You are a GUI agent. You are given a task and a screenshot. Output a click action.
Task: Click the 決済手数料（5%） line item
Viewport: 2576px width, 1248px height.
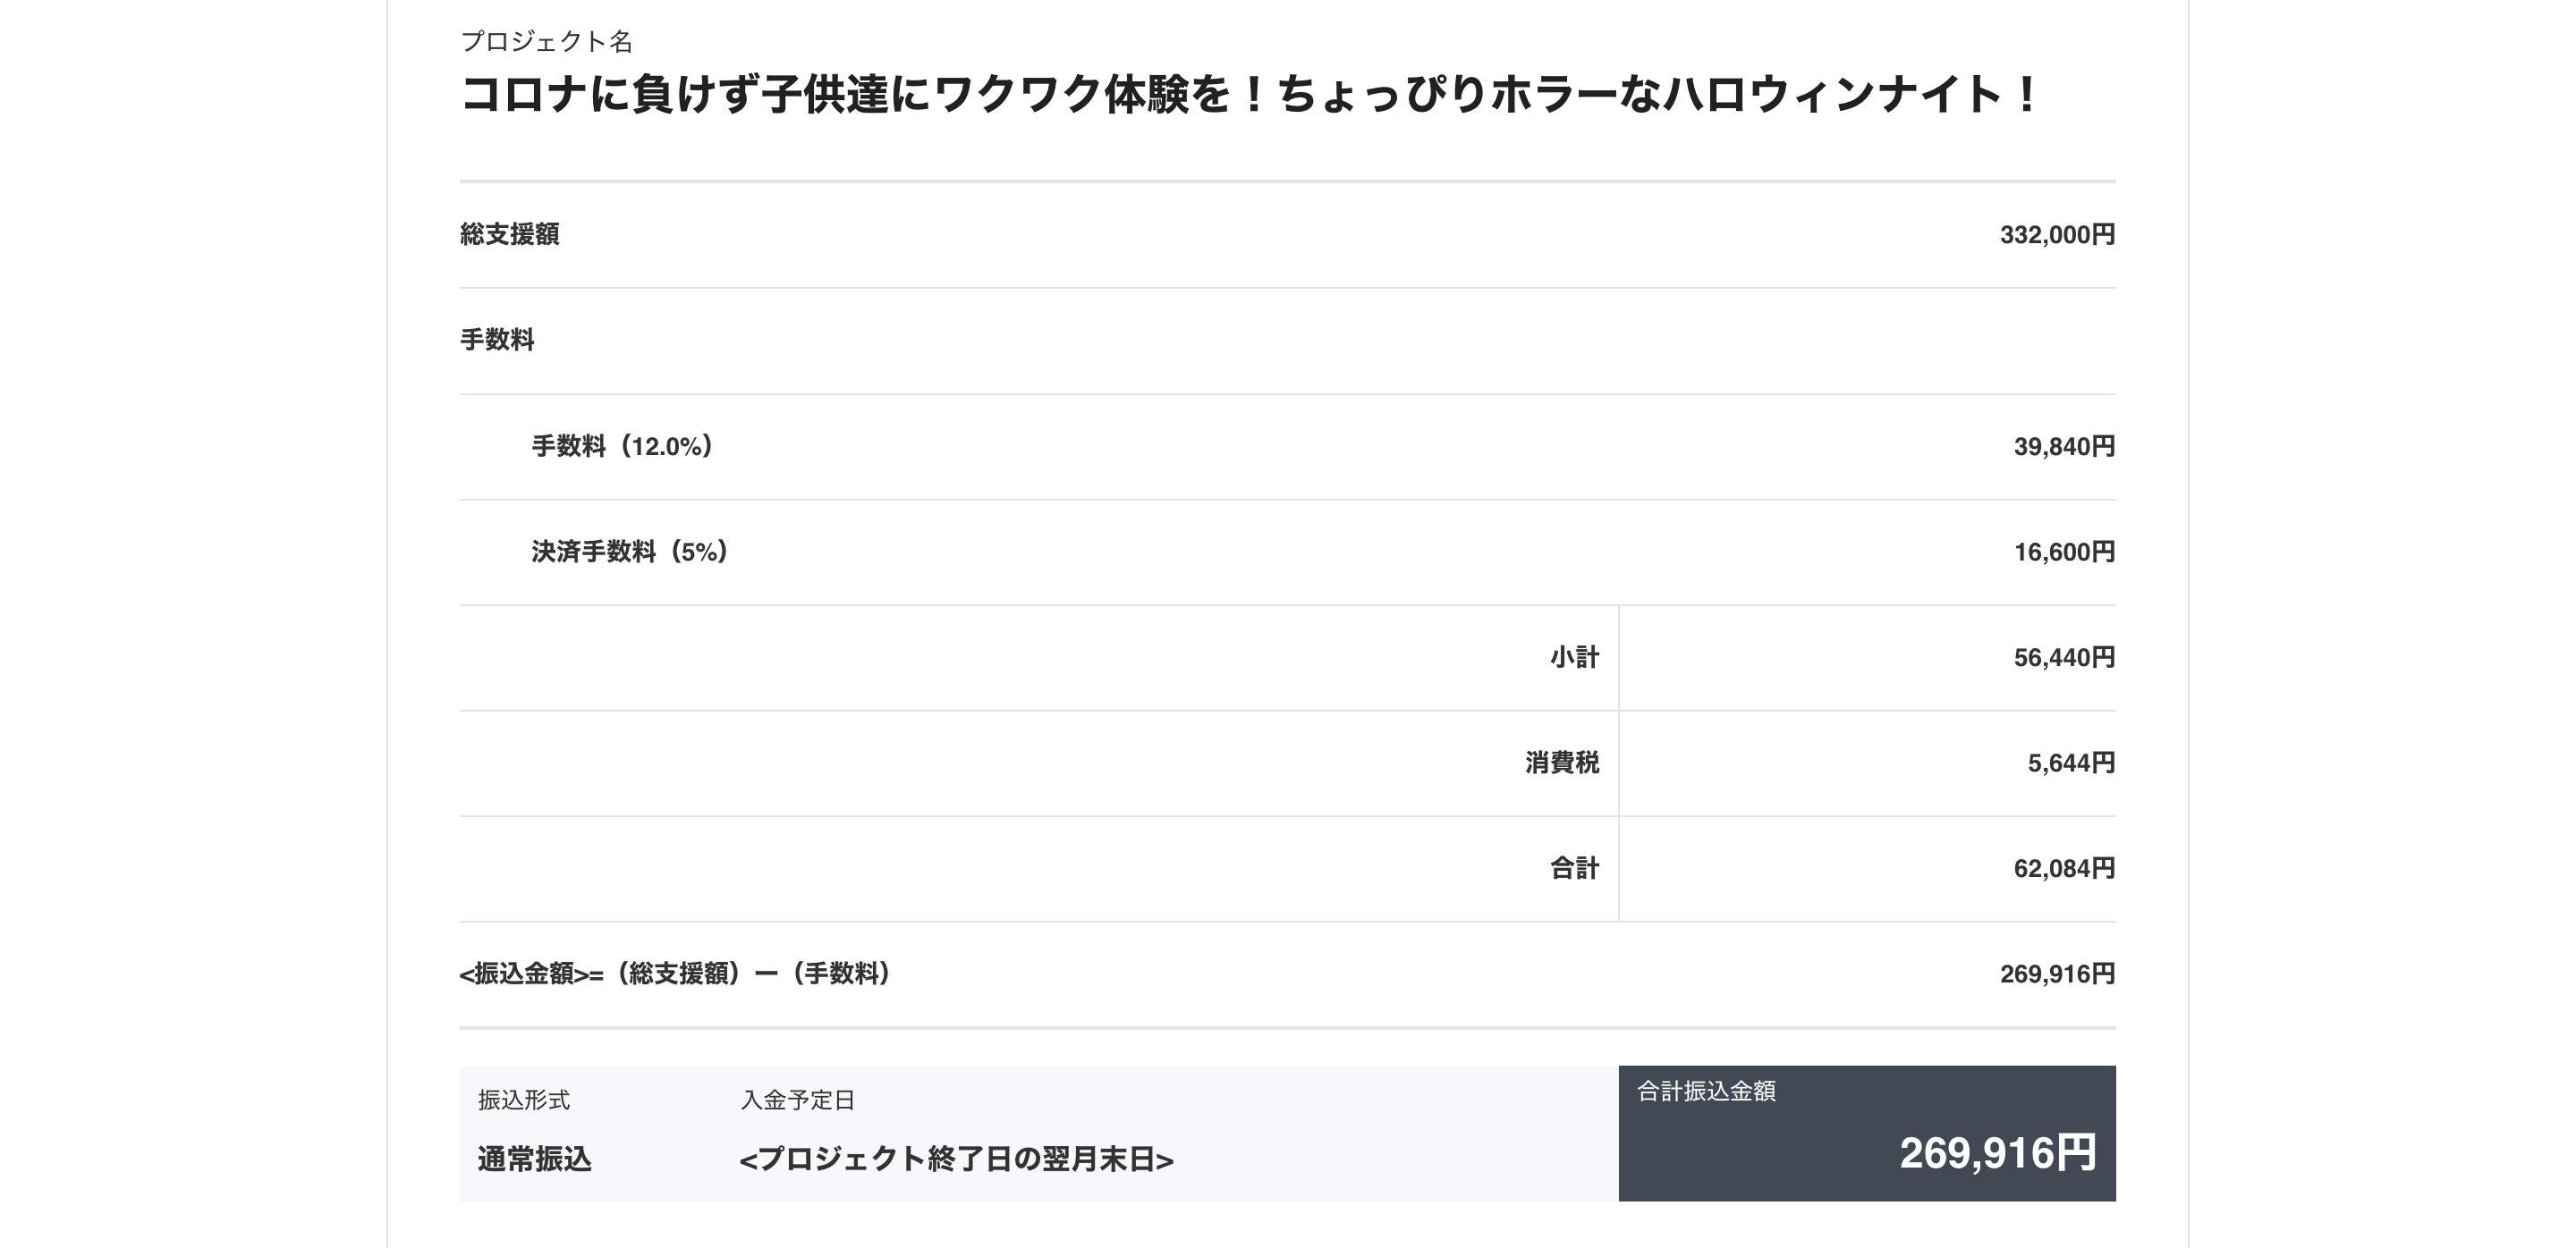click(629, 552)
